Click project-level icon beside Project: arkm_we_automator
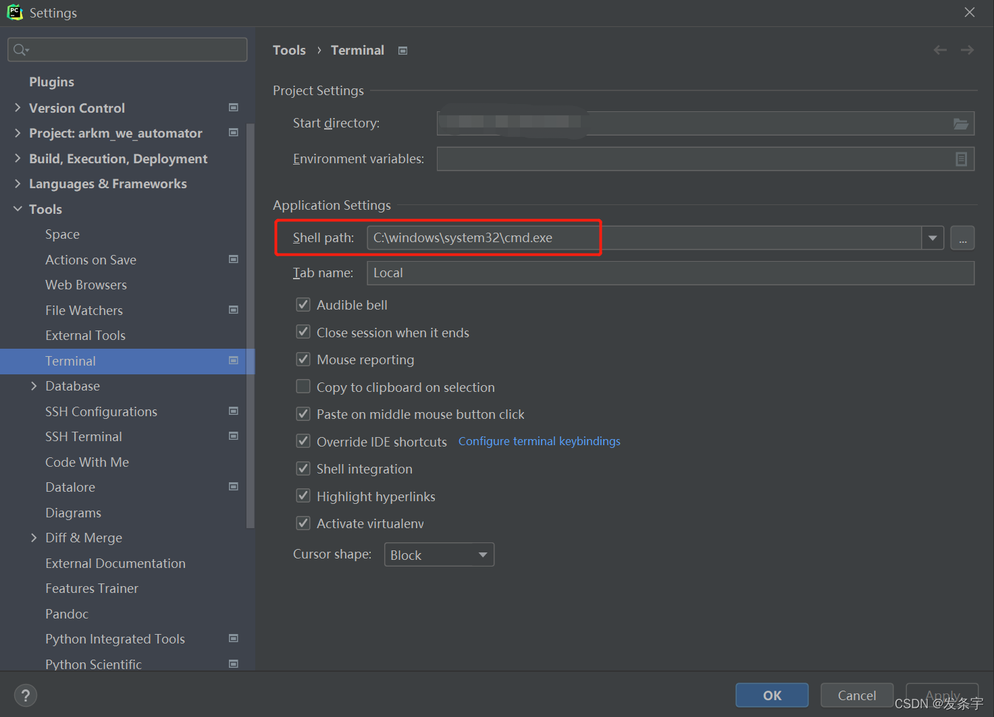 tap(234, 132)
